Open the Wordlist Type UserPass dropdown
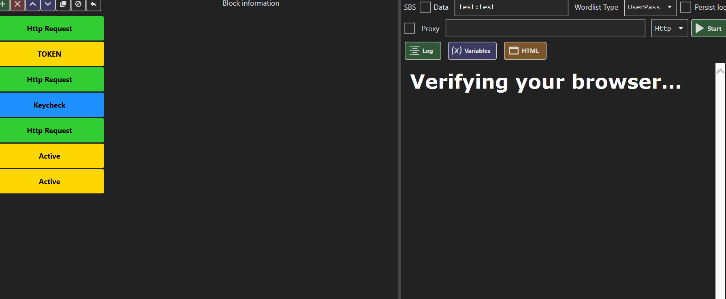 (650, 7)
